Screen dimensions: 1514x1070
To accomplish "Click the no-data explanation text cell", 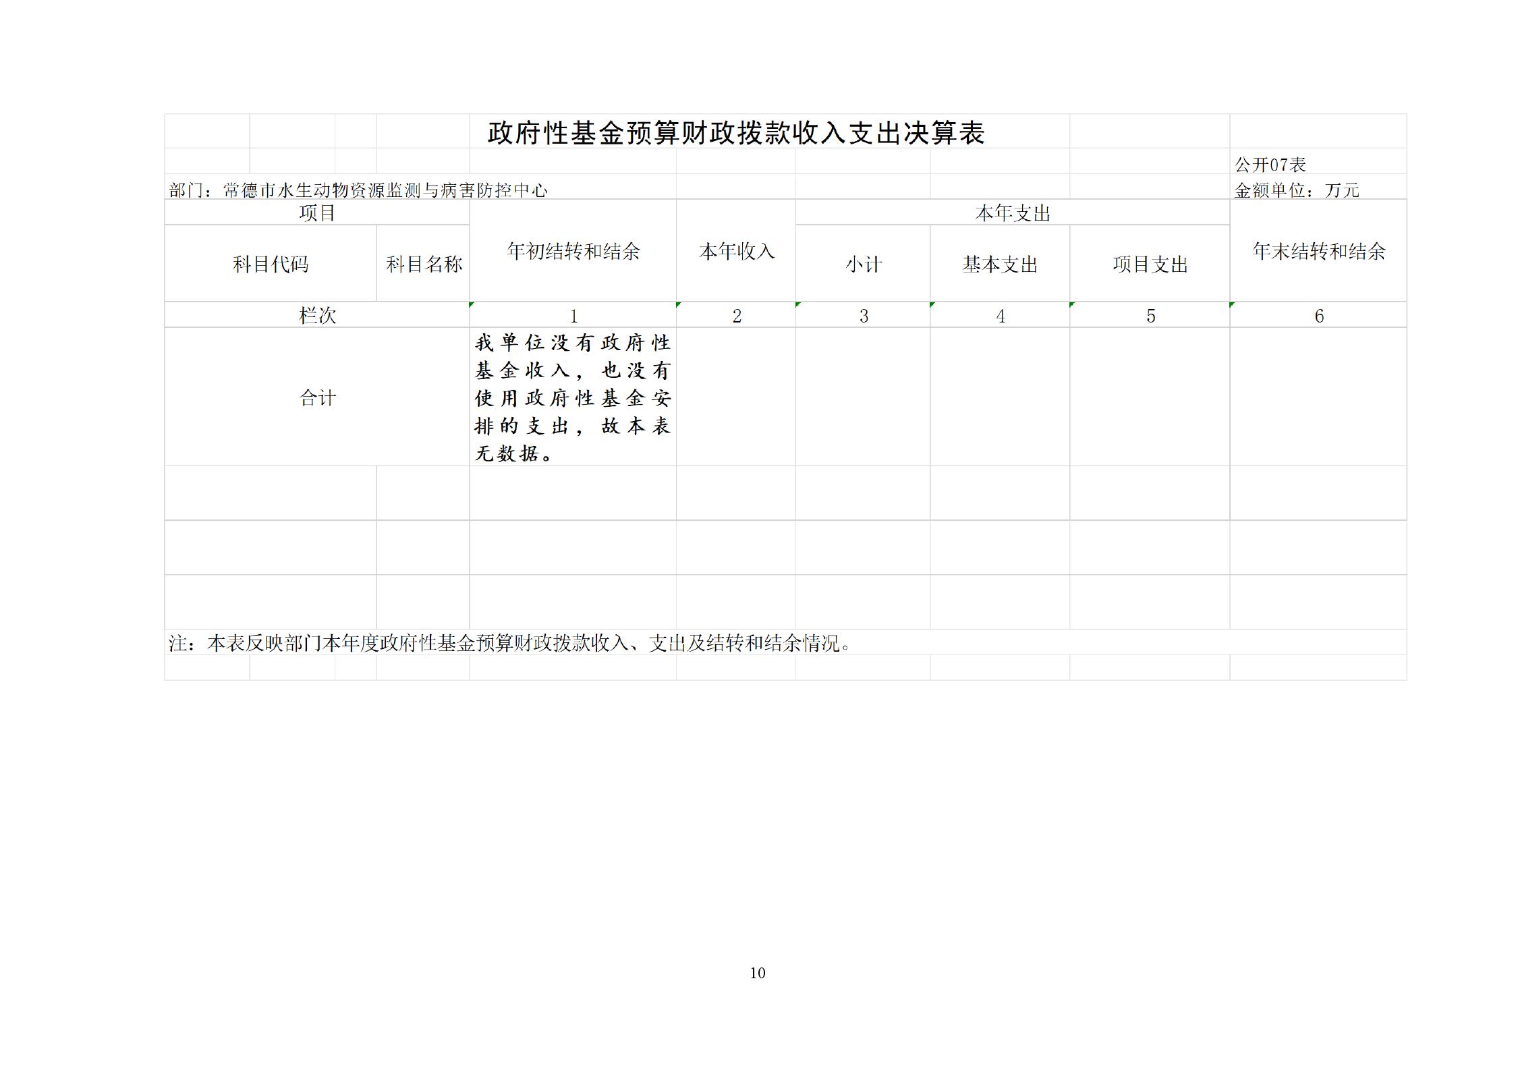I will pos(573,397).
